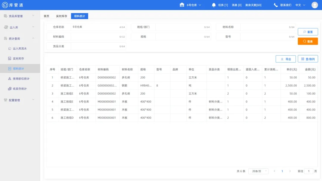
Task: Open the 20条/页 page size dropdown
Action: [x=258, y=171]
